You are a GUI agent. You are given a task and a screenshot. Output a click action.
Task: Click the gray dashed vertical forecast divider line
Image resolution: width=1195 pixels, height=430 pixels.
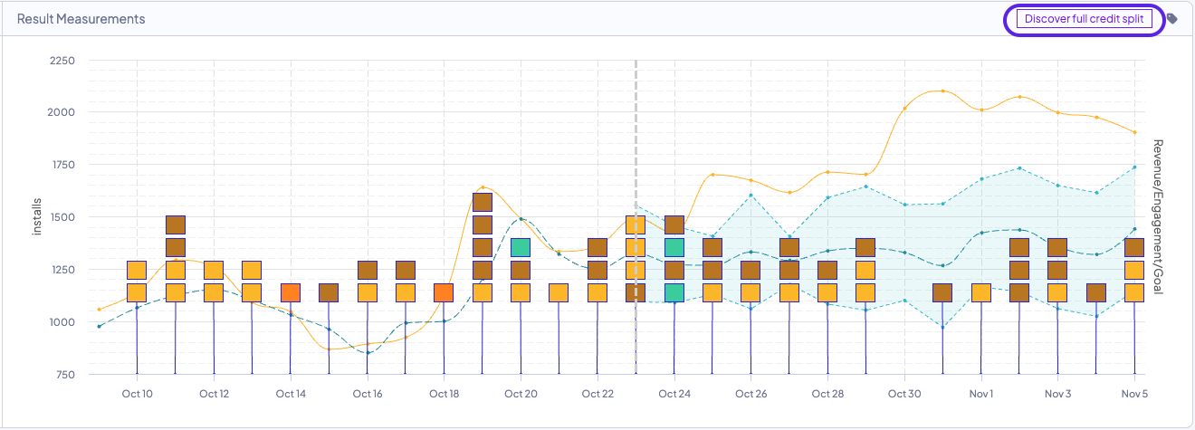coord(636,136)
